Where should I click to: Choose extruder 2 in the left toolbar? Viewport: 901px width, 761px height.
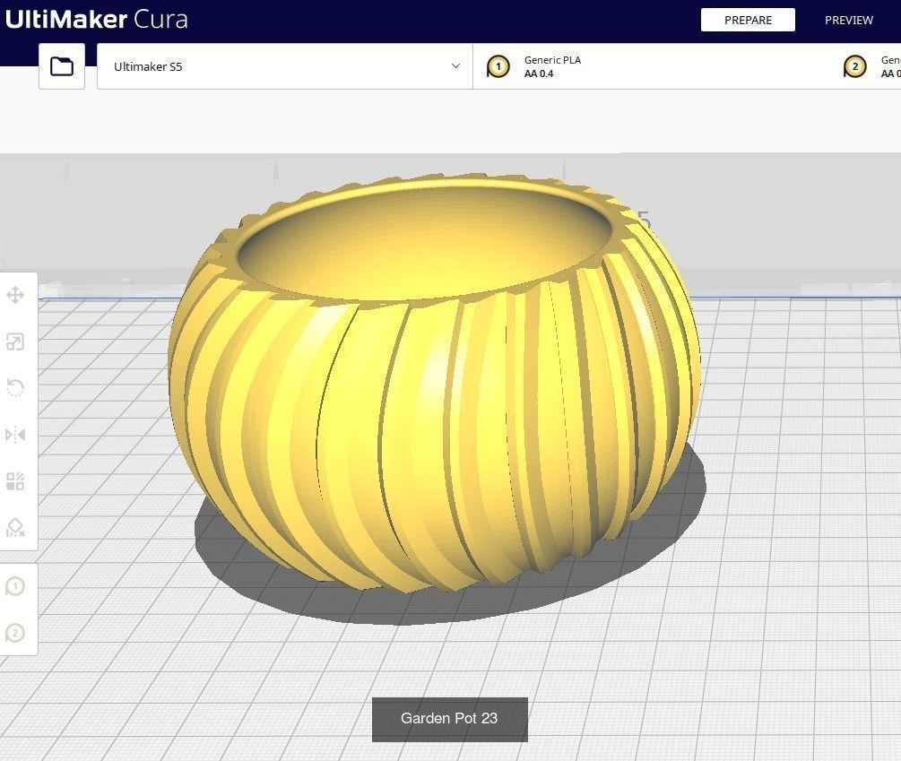point(15,633)
